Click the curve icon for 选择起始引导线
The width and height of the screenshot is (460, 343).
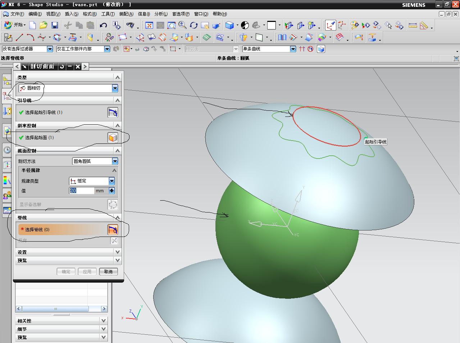[x=113, y=113]
